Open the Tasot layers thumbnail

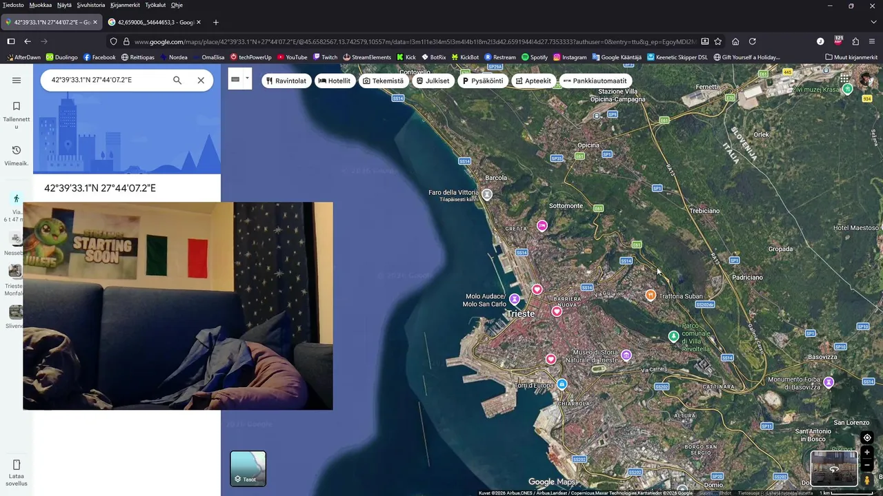point(248,468)
